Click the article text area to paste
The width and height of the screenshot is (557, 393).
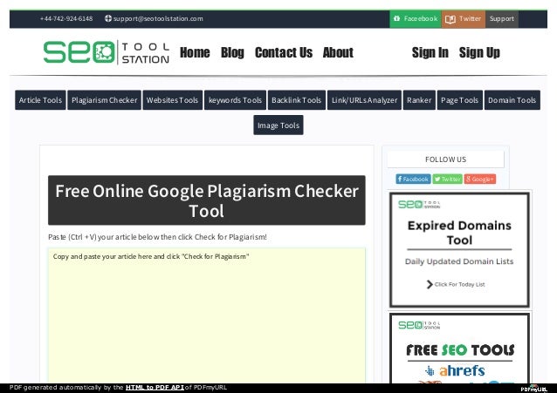206,314
